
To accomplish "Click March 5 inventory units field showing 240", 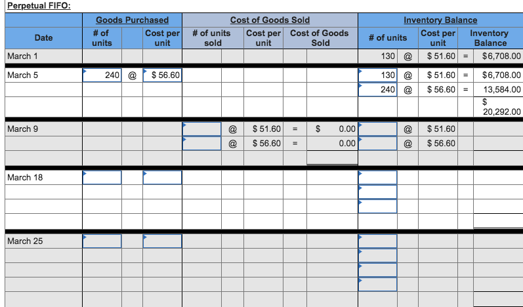I will (x=377, y=89).
